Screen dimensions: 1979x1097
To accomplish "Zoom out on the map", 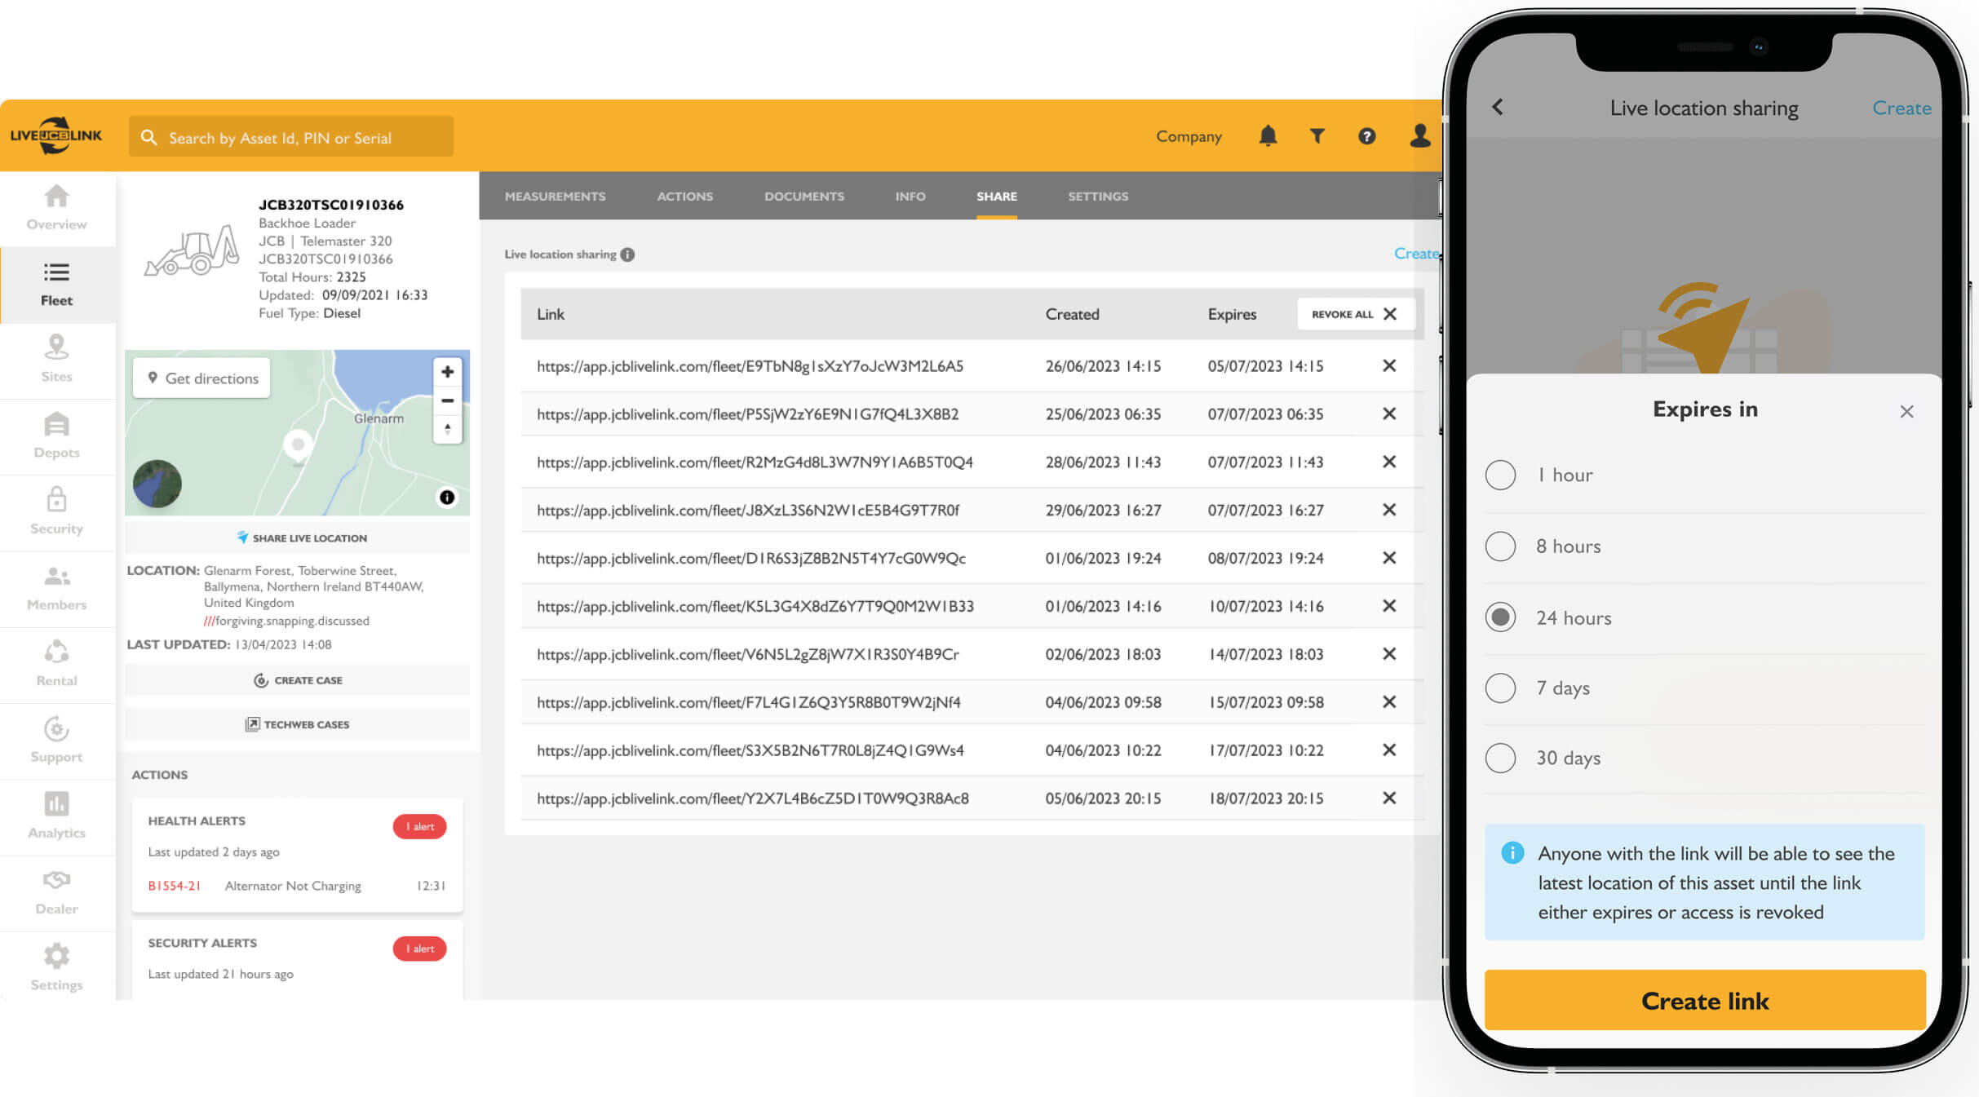I will (x=447, y=400).
